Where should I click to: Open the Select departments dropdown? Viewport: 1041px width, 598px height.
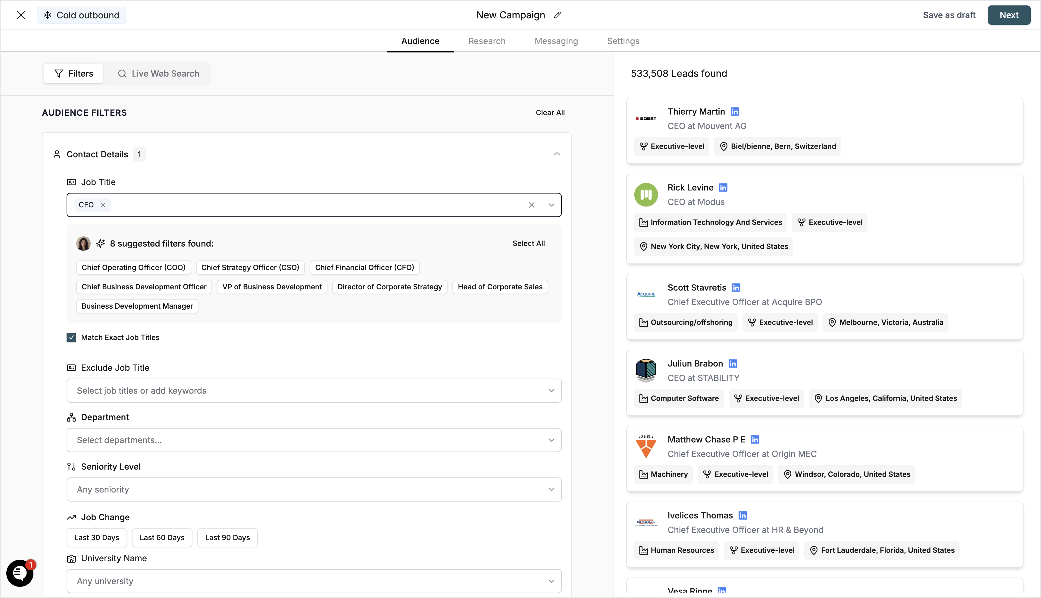point(314,440)
